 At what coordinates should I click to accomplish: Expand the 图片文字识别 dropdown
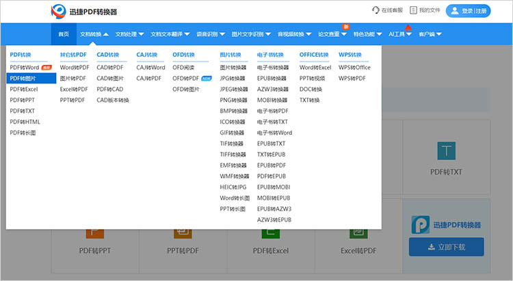tap(251, 34)
